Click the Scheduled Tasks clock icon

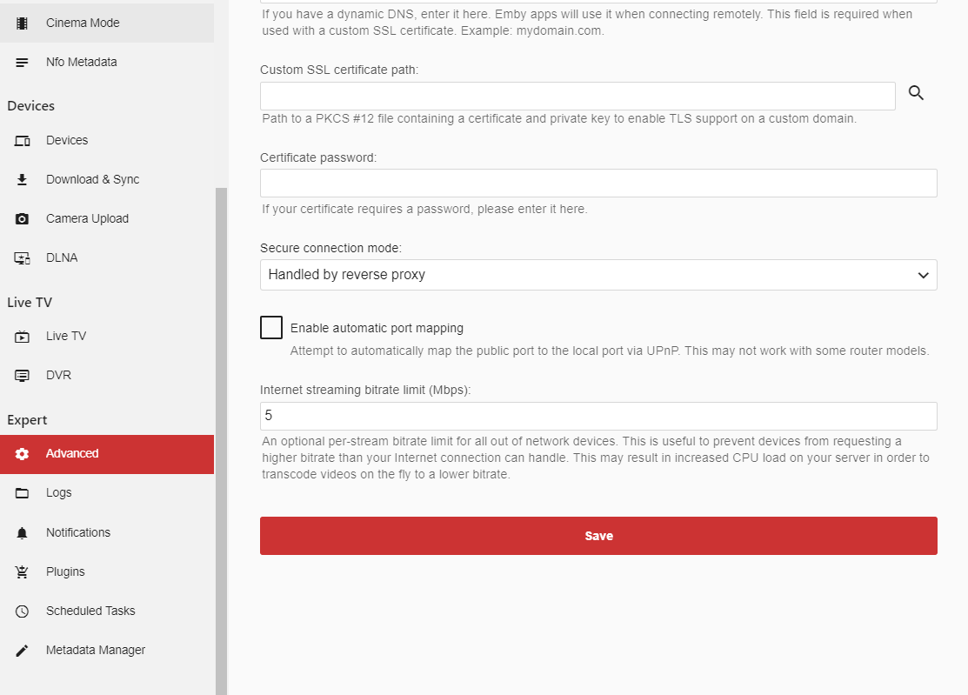pos(23,611)
